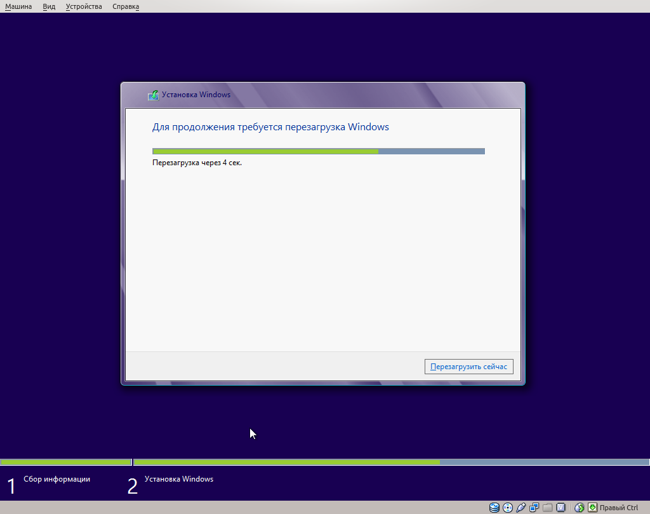Click the USB devices icon in status bar
This screenshot has width=650, height=514.
(521, 507)
